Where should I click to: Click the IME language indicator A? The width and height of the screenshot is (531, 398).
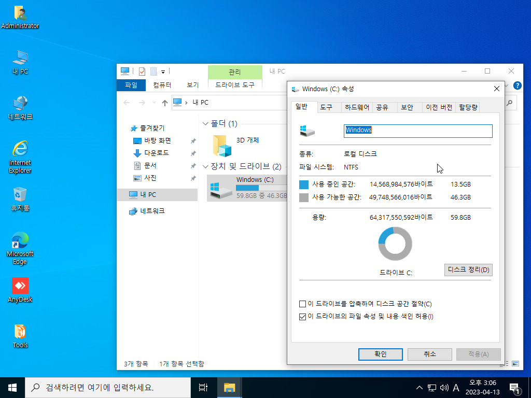click(456, 388)
